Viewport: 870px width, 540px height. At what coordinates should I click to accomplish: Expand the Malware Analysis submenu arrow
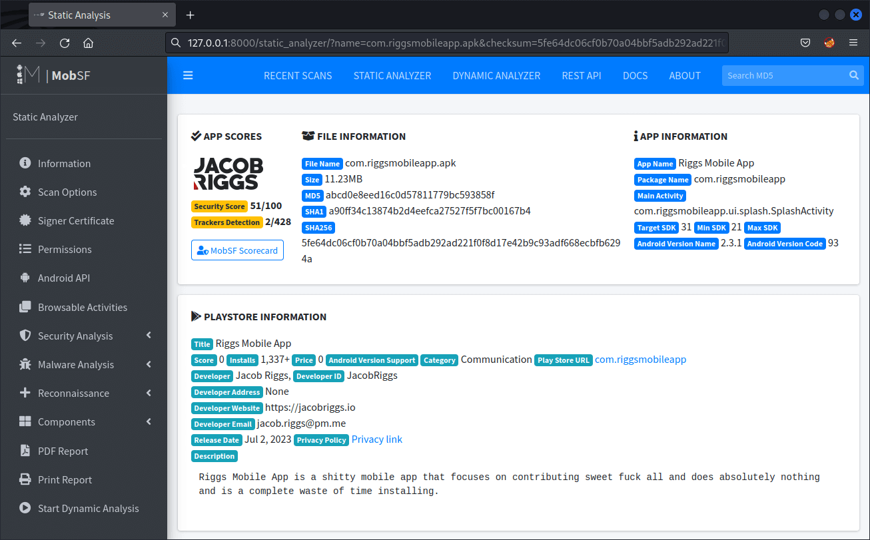(x=149, y=364)
